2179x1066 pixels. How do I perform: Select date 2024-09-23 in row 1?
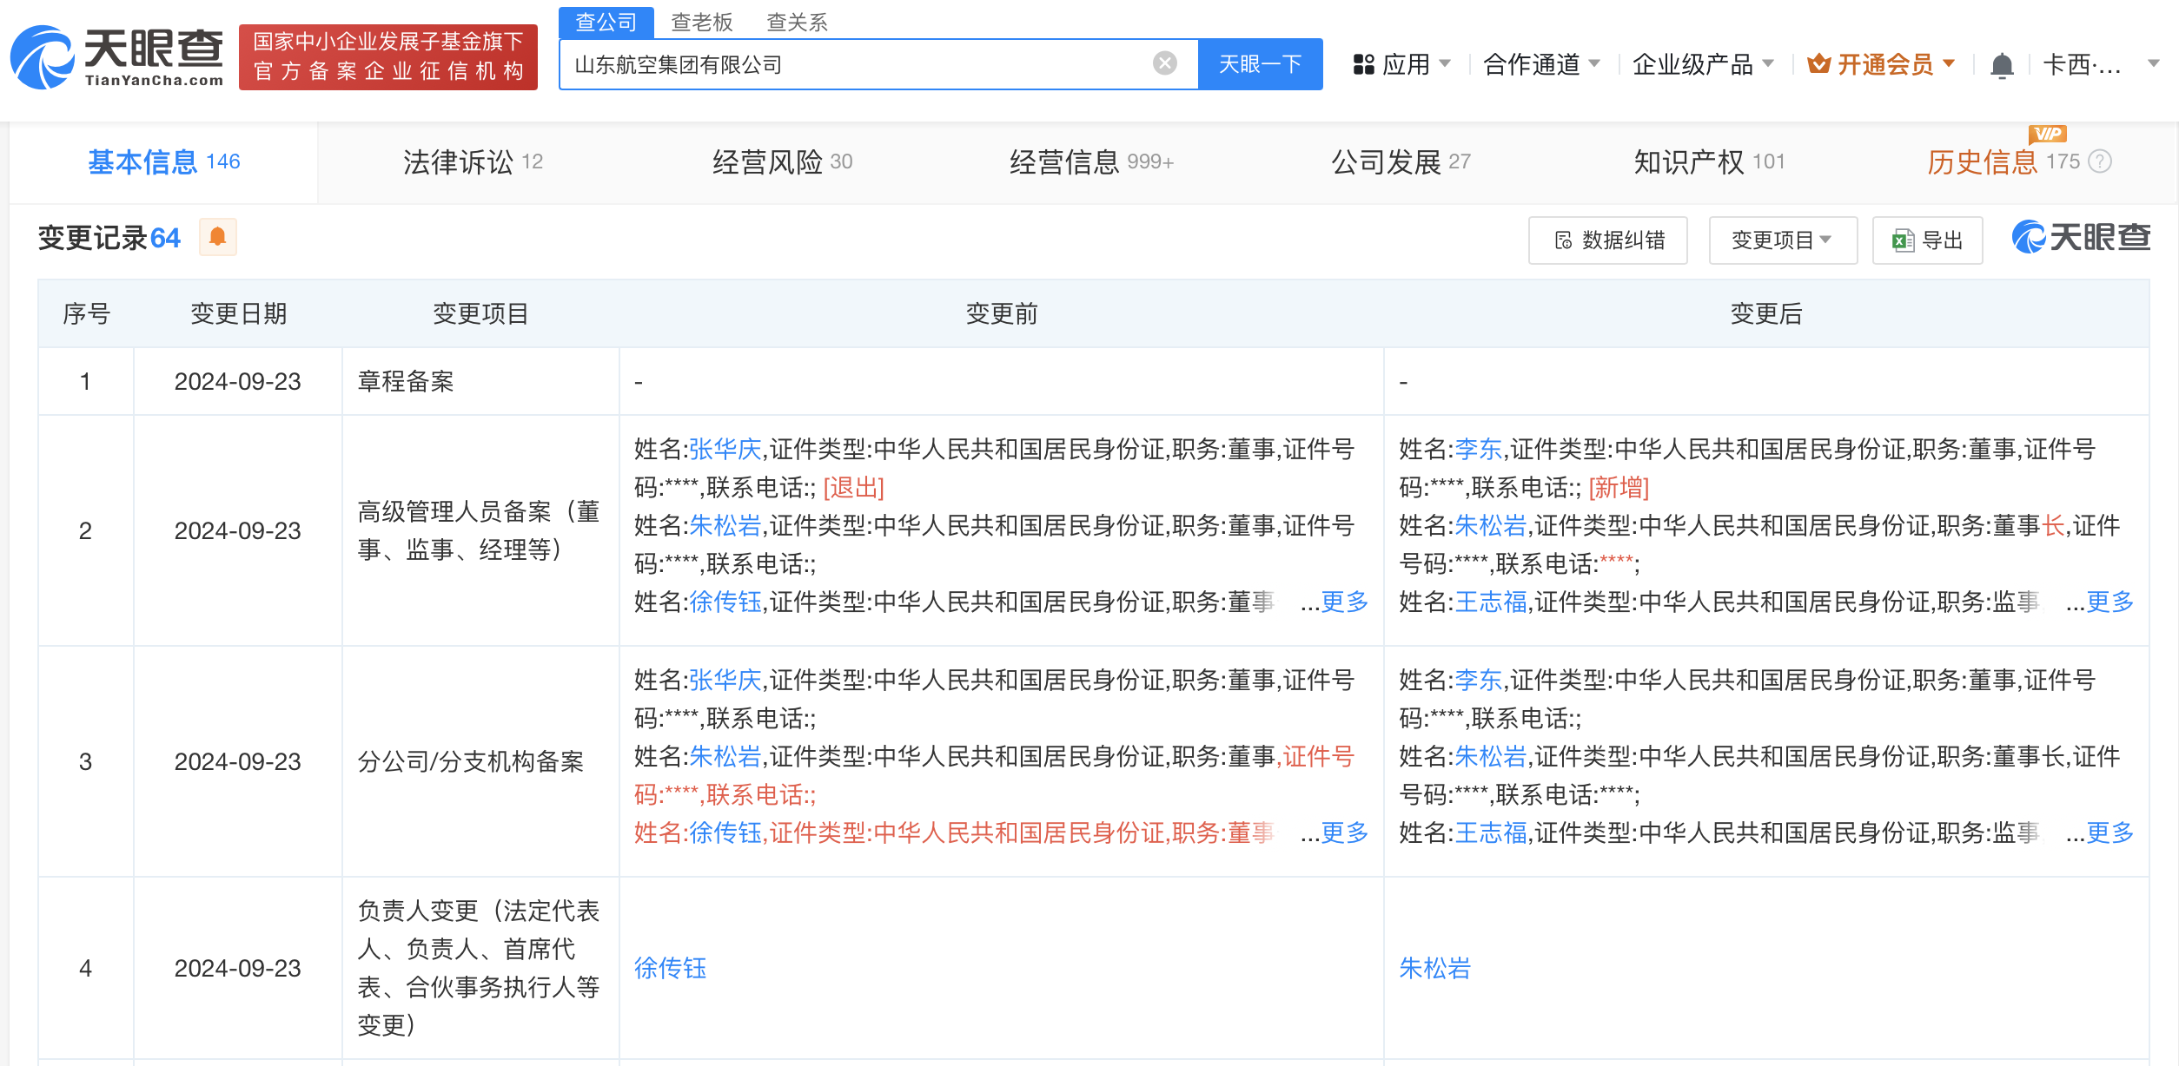tap(238, 382)
